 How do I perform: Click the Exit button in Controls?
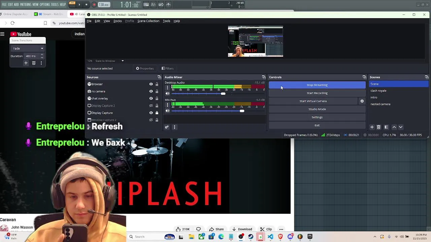[x=317, y=125]
